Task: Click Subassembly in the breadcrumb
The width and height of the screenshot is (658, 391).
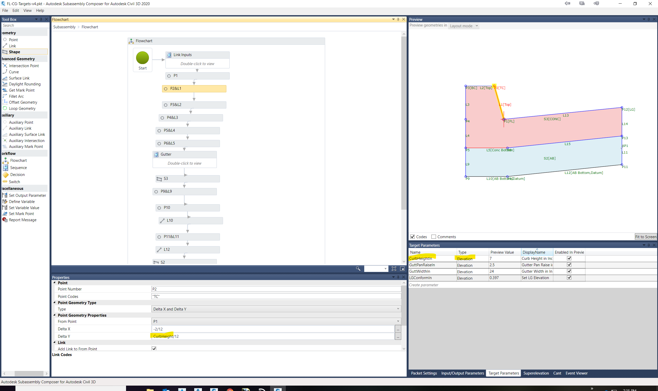Action: [64, 27]
